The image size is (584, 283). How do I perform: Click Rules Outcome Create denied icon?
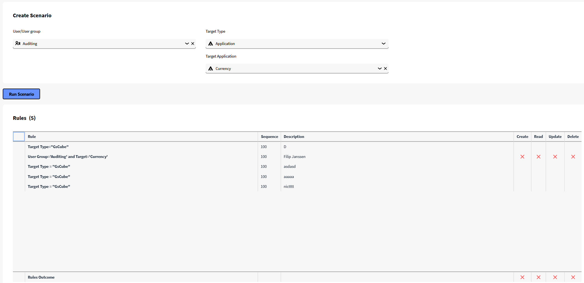point(522,277)
